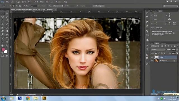The image size is (179, 101).
Task: Switch to the Properties tab
Action: tap(154, 11)
